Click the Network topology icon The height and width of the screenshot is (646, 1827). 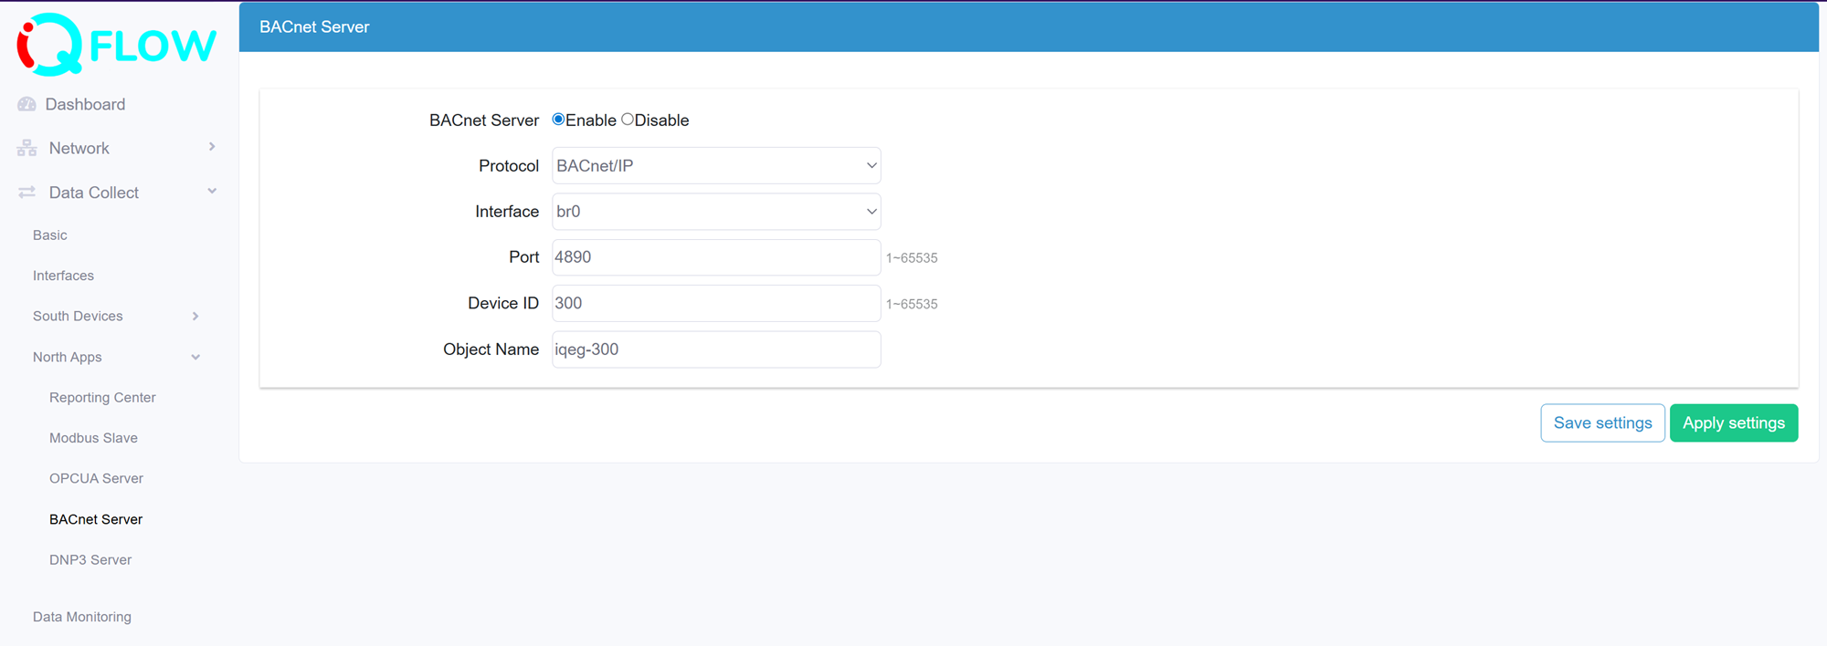(26, 148)
